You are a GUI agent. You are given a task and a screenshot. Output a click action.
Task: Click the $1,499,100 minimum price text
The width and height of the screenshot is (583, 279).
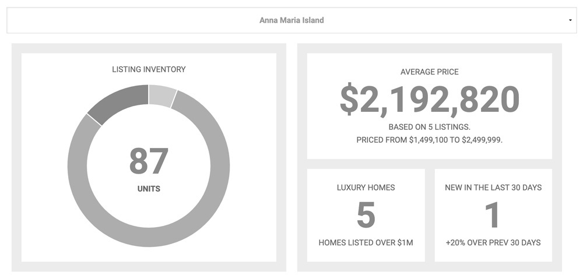pos(428,140)
